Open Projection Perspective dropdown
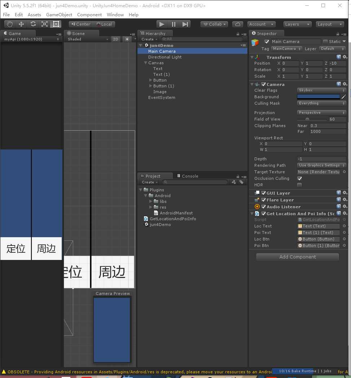The width and height of the screenshot is (351, 378). pyautogui.click(x=321, y=113)
